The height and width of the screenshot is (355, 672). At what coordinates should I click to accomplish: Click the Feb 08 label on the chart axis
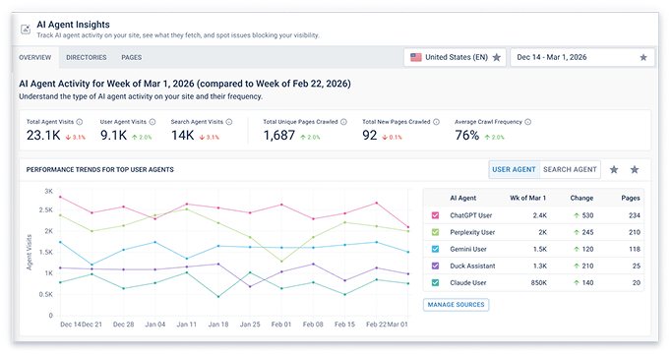click(x=313, y=325)
